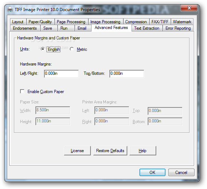Click the paper Height field
Image resolution: width=207 pixels, height=189 pixels.
[53, 121]
